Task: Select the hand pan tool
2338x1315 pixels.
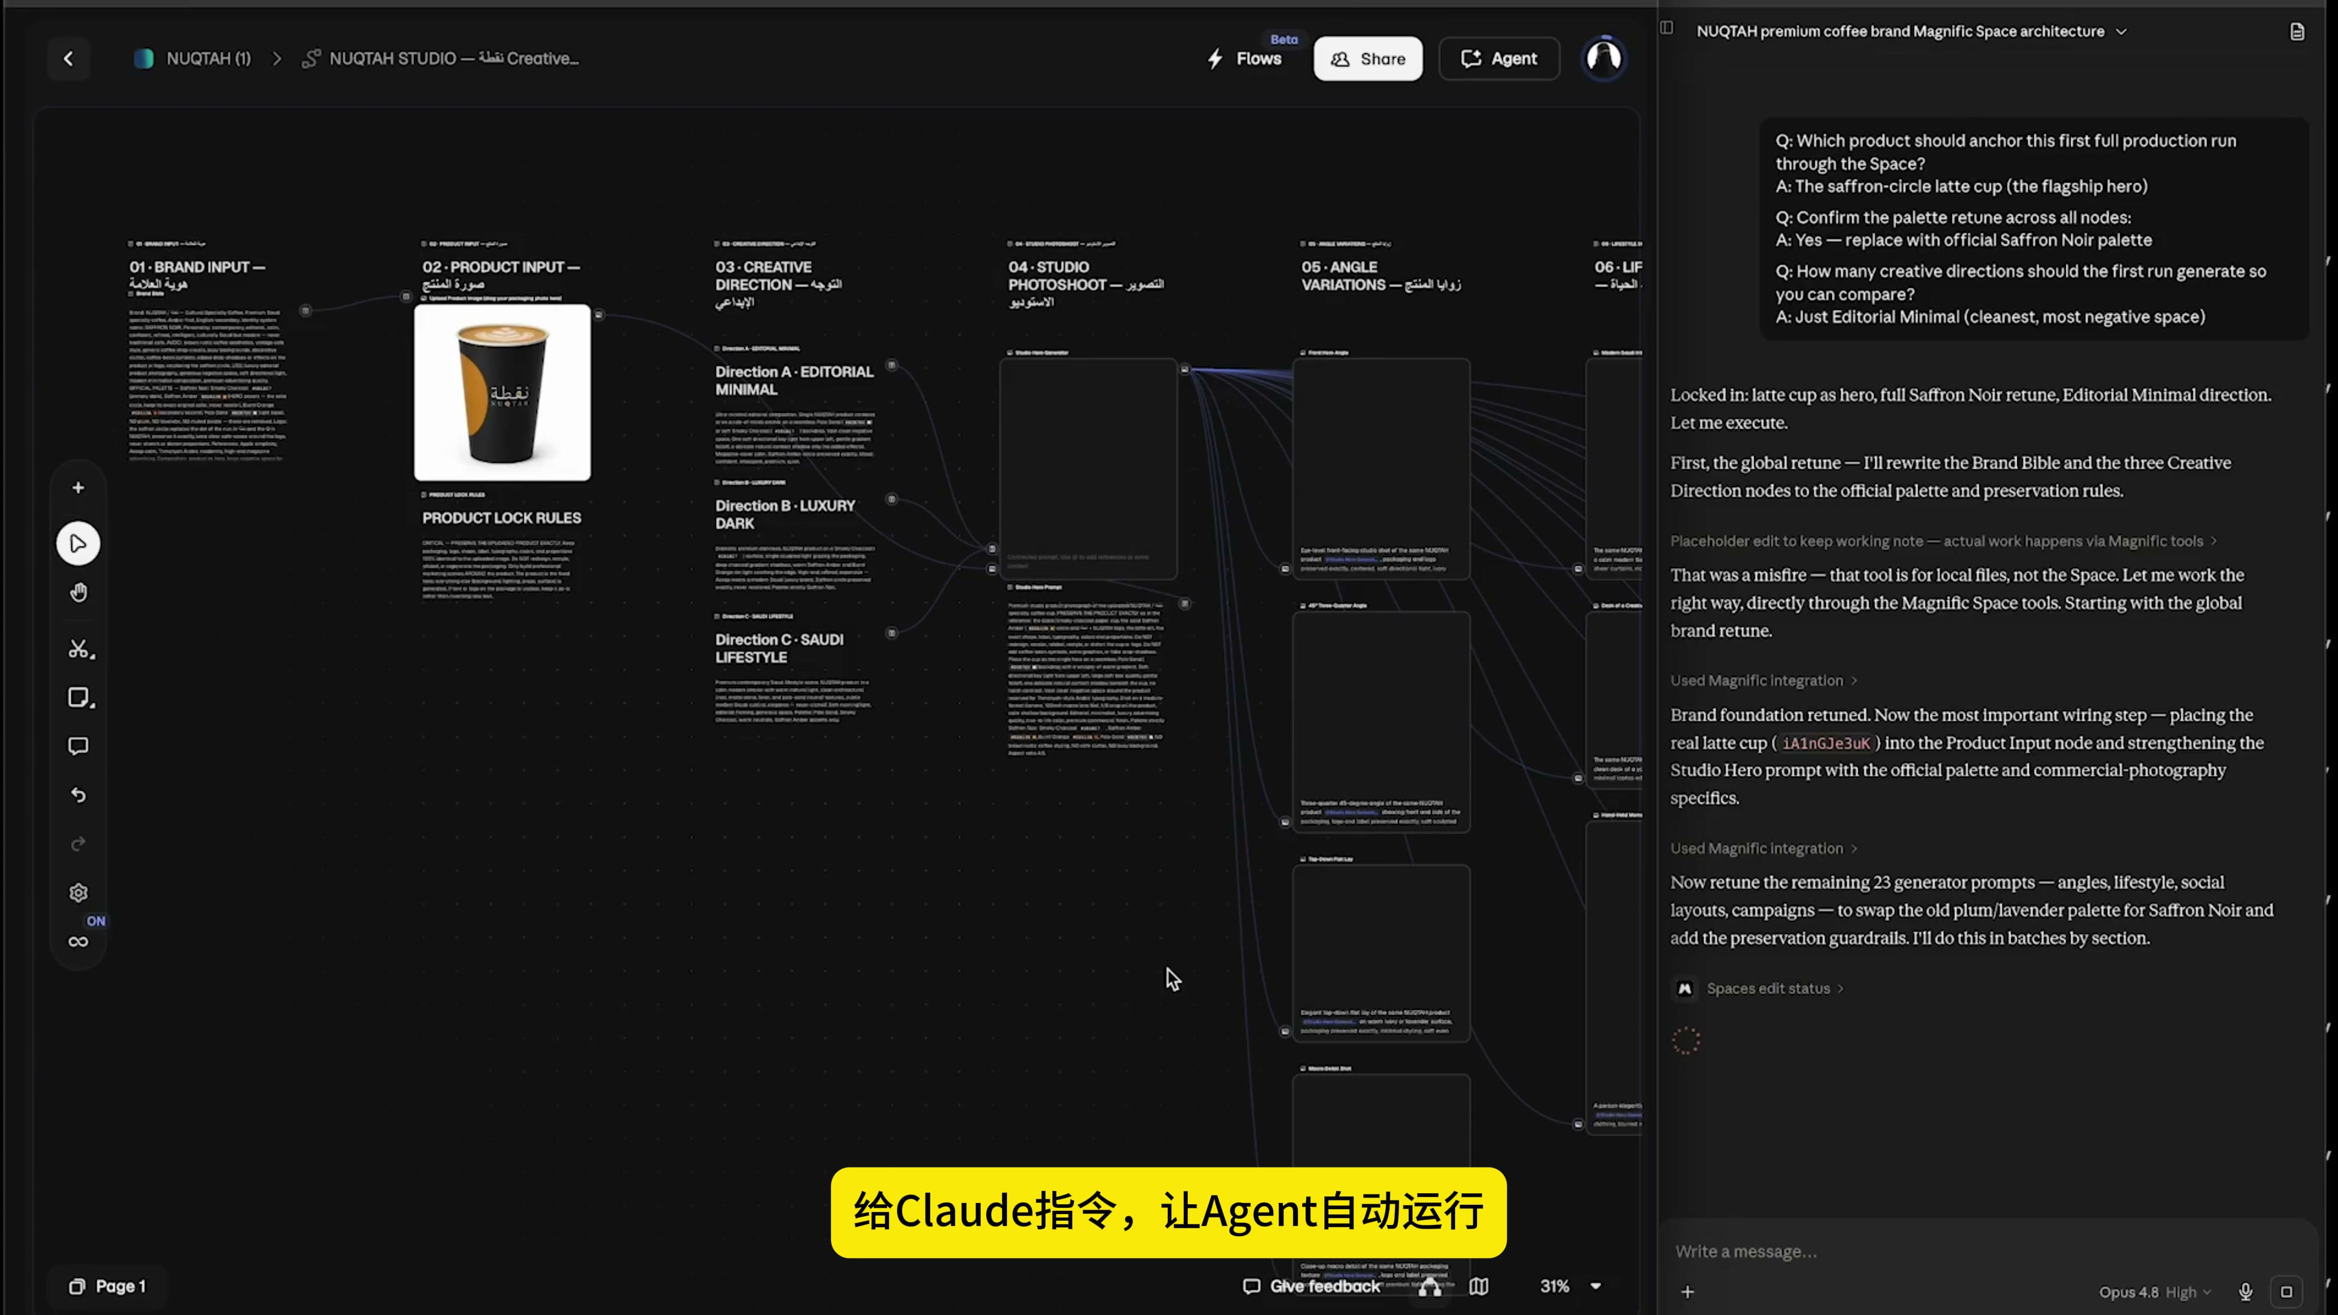Action: coord(78,592)
